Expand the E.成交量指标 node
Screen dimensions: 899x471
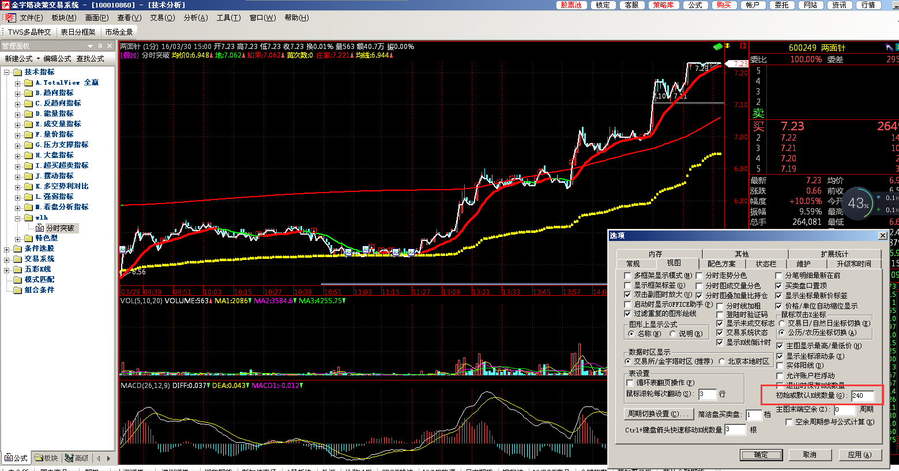(18, 125)
